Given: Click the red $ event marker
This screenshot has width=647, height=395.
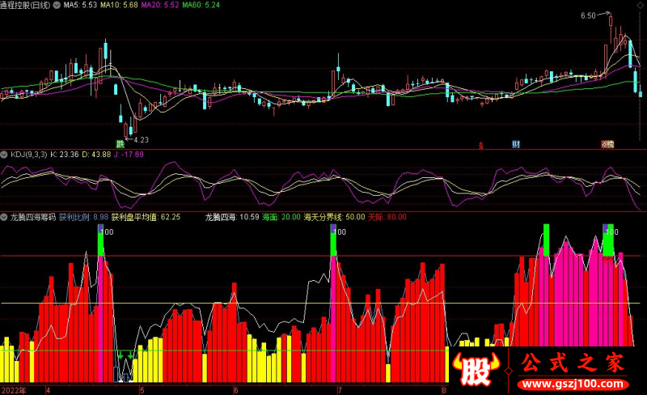Looking at the screenshot, I should point(480,146).
